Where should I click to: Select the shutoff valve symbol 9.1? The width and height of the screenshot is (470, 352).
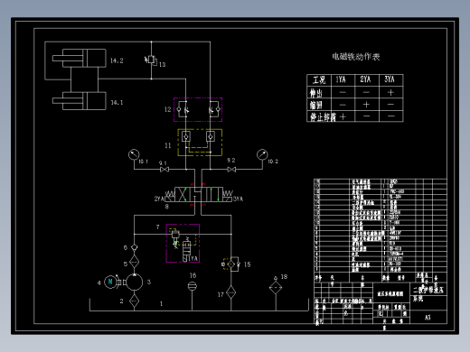tap(164, 170)
